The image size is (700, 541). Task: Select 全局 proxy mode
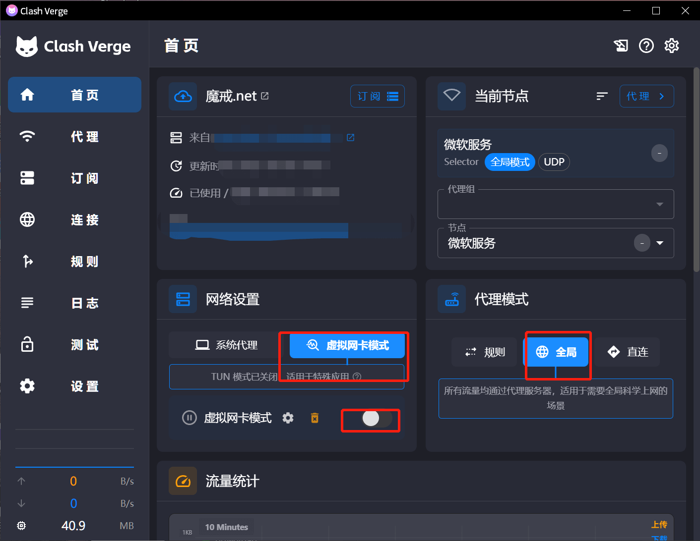pyautogui.click(x=556, y=352)
